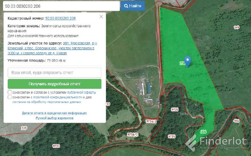The image size is (251, 156).
Task: Click the parcel label 416 on map
Action: (x=236, y=121)
